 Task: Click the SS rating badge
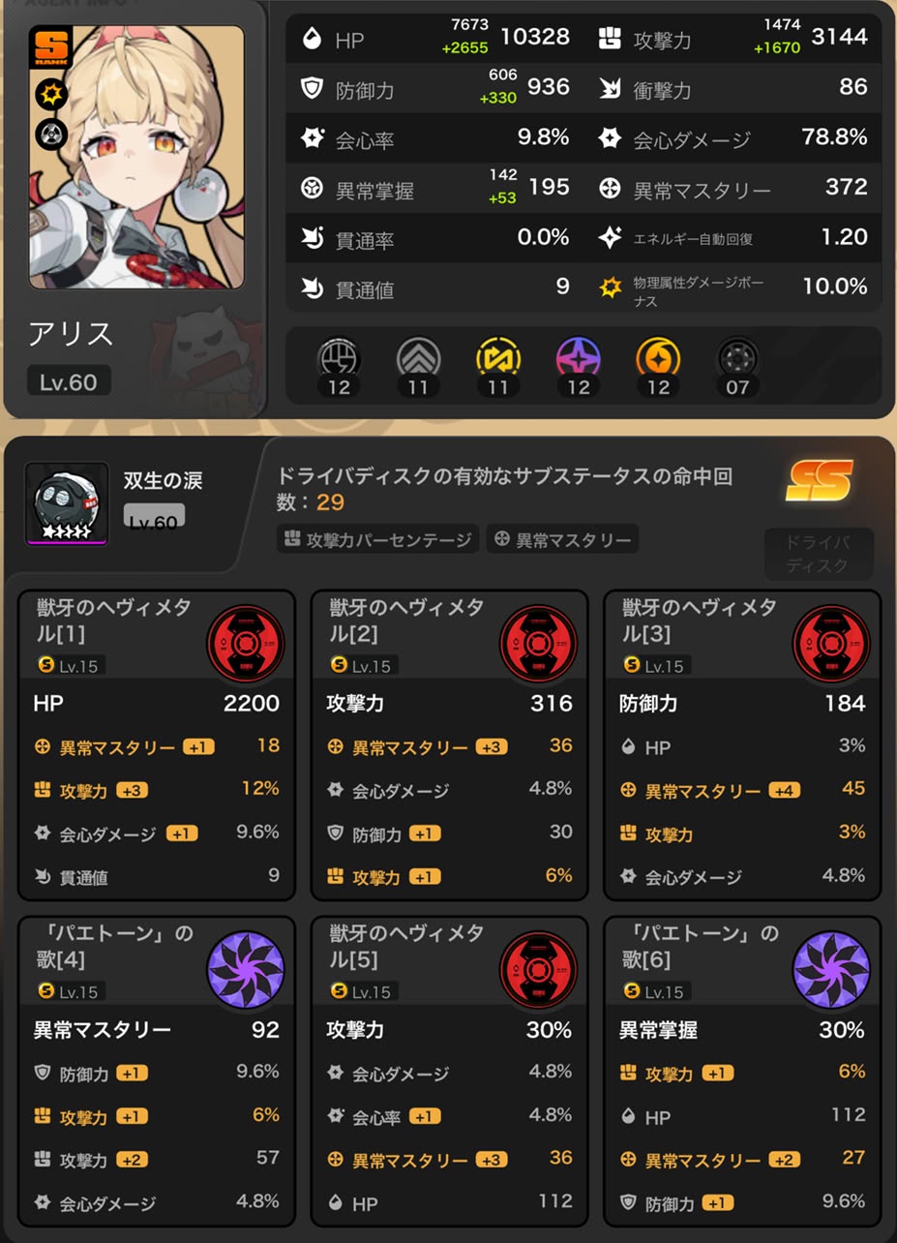click(820, 480)
